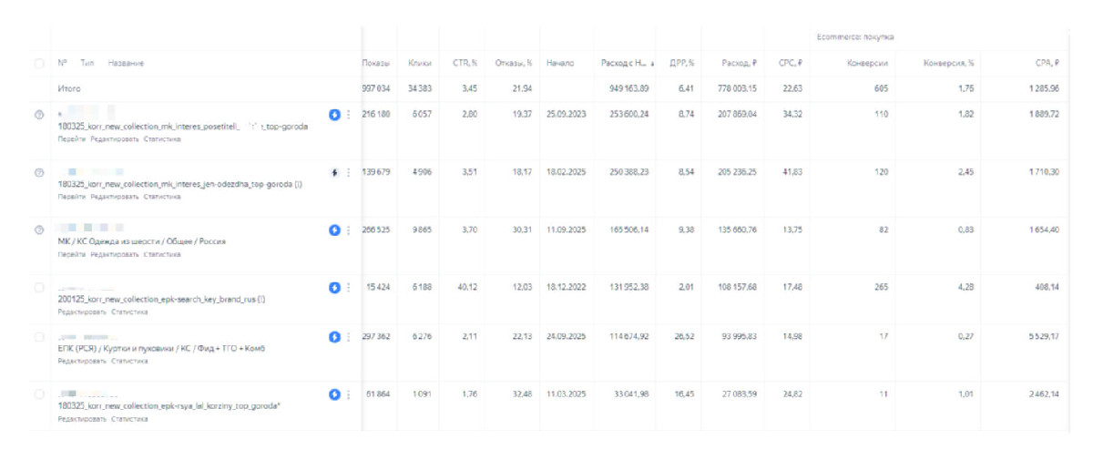Open campaign 200125_korr_new_collection_epk-search_key_brand_rus
Screen dimensions: 1093x460
161,299
